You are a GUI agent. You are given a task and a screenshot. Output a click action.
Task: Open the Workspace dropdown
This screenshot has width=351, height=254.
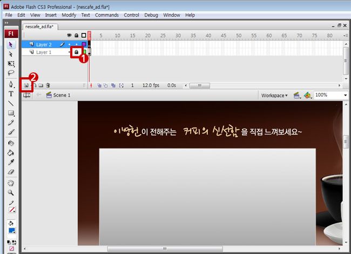(274, 96)
